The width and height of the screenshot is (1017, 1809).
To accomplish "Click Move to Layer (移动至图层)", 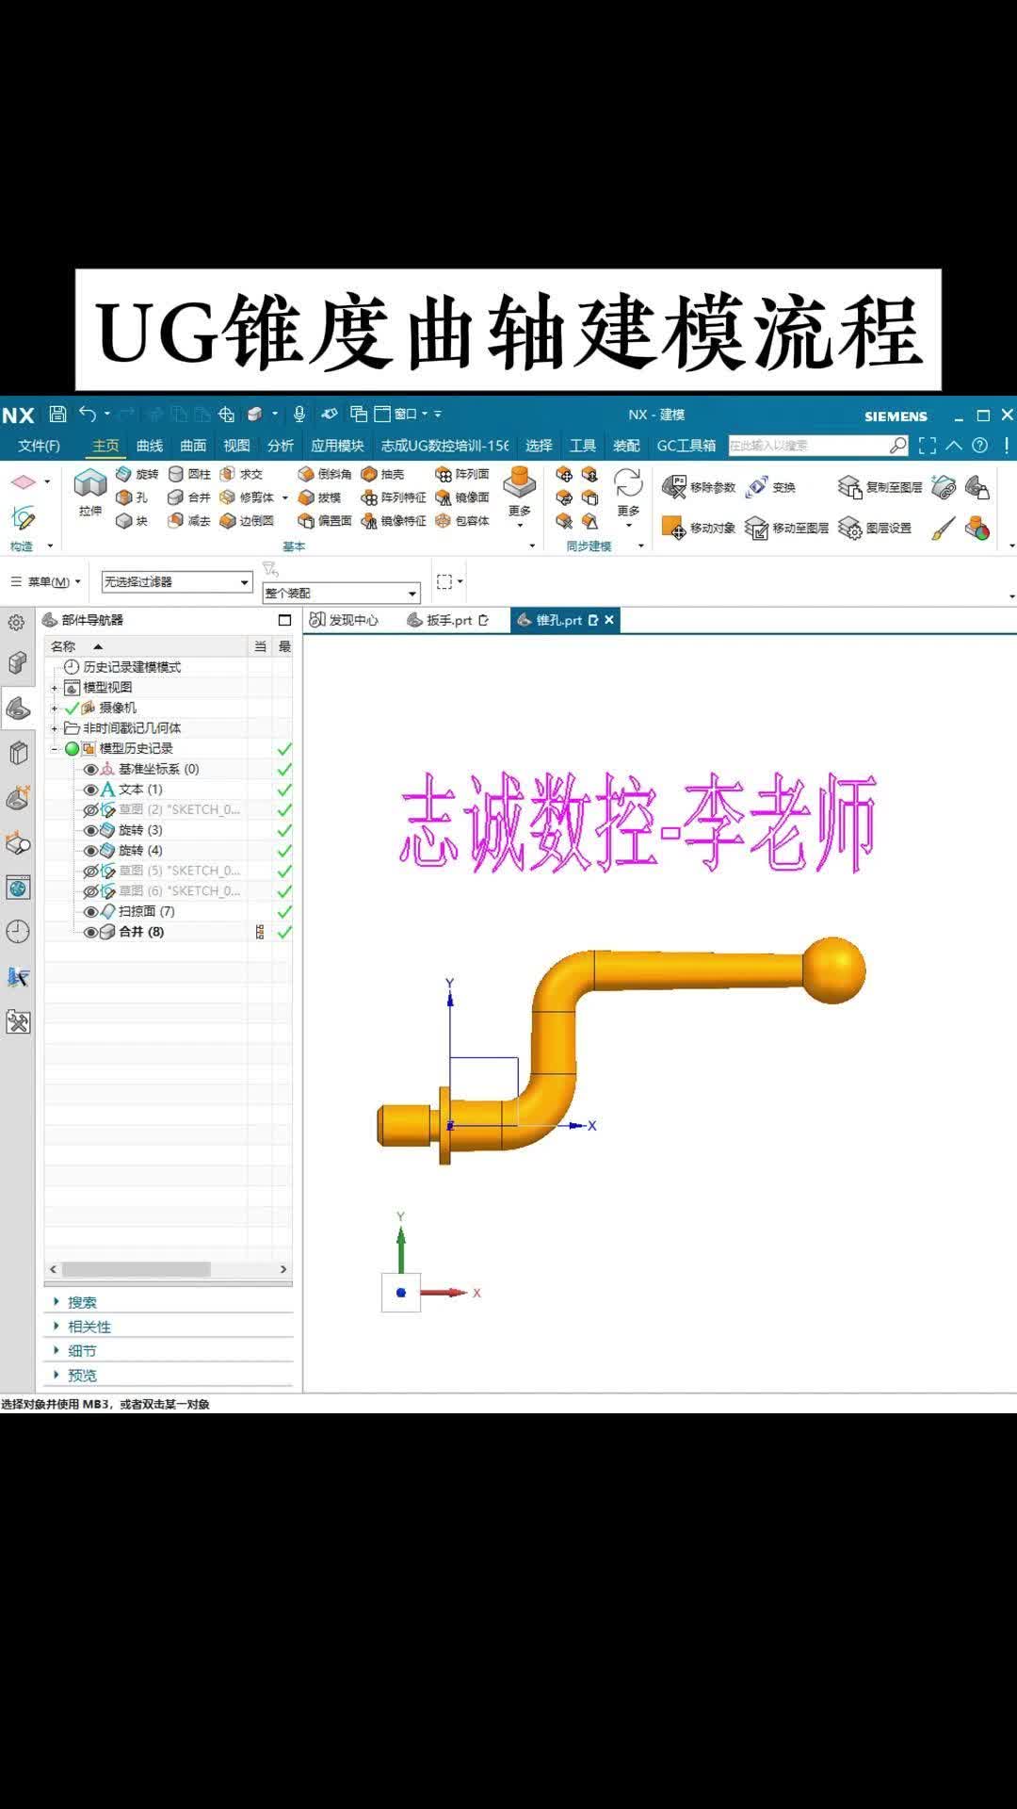I will pos(787,528).
